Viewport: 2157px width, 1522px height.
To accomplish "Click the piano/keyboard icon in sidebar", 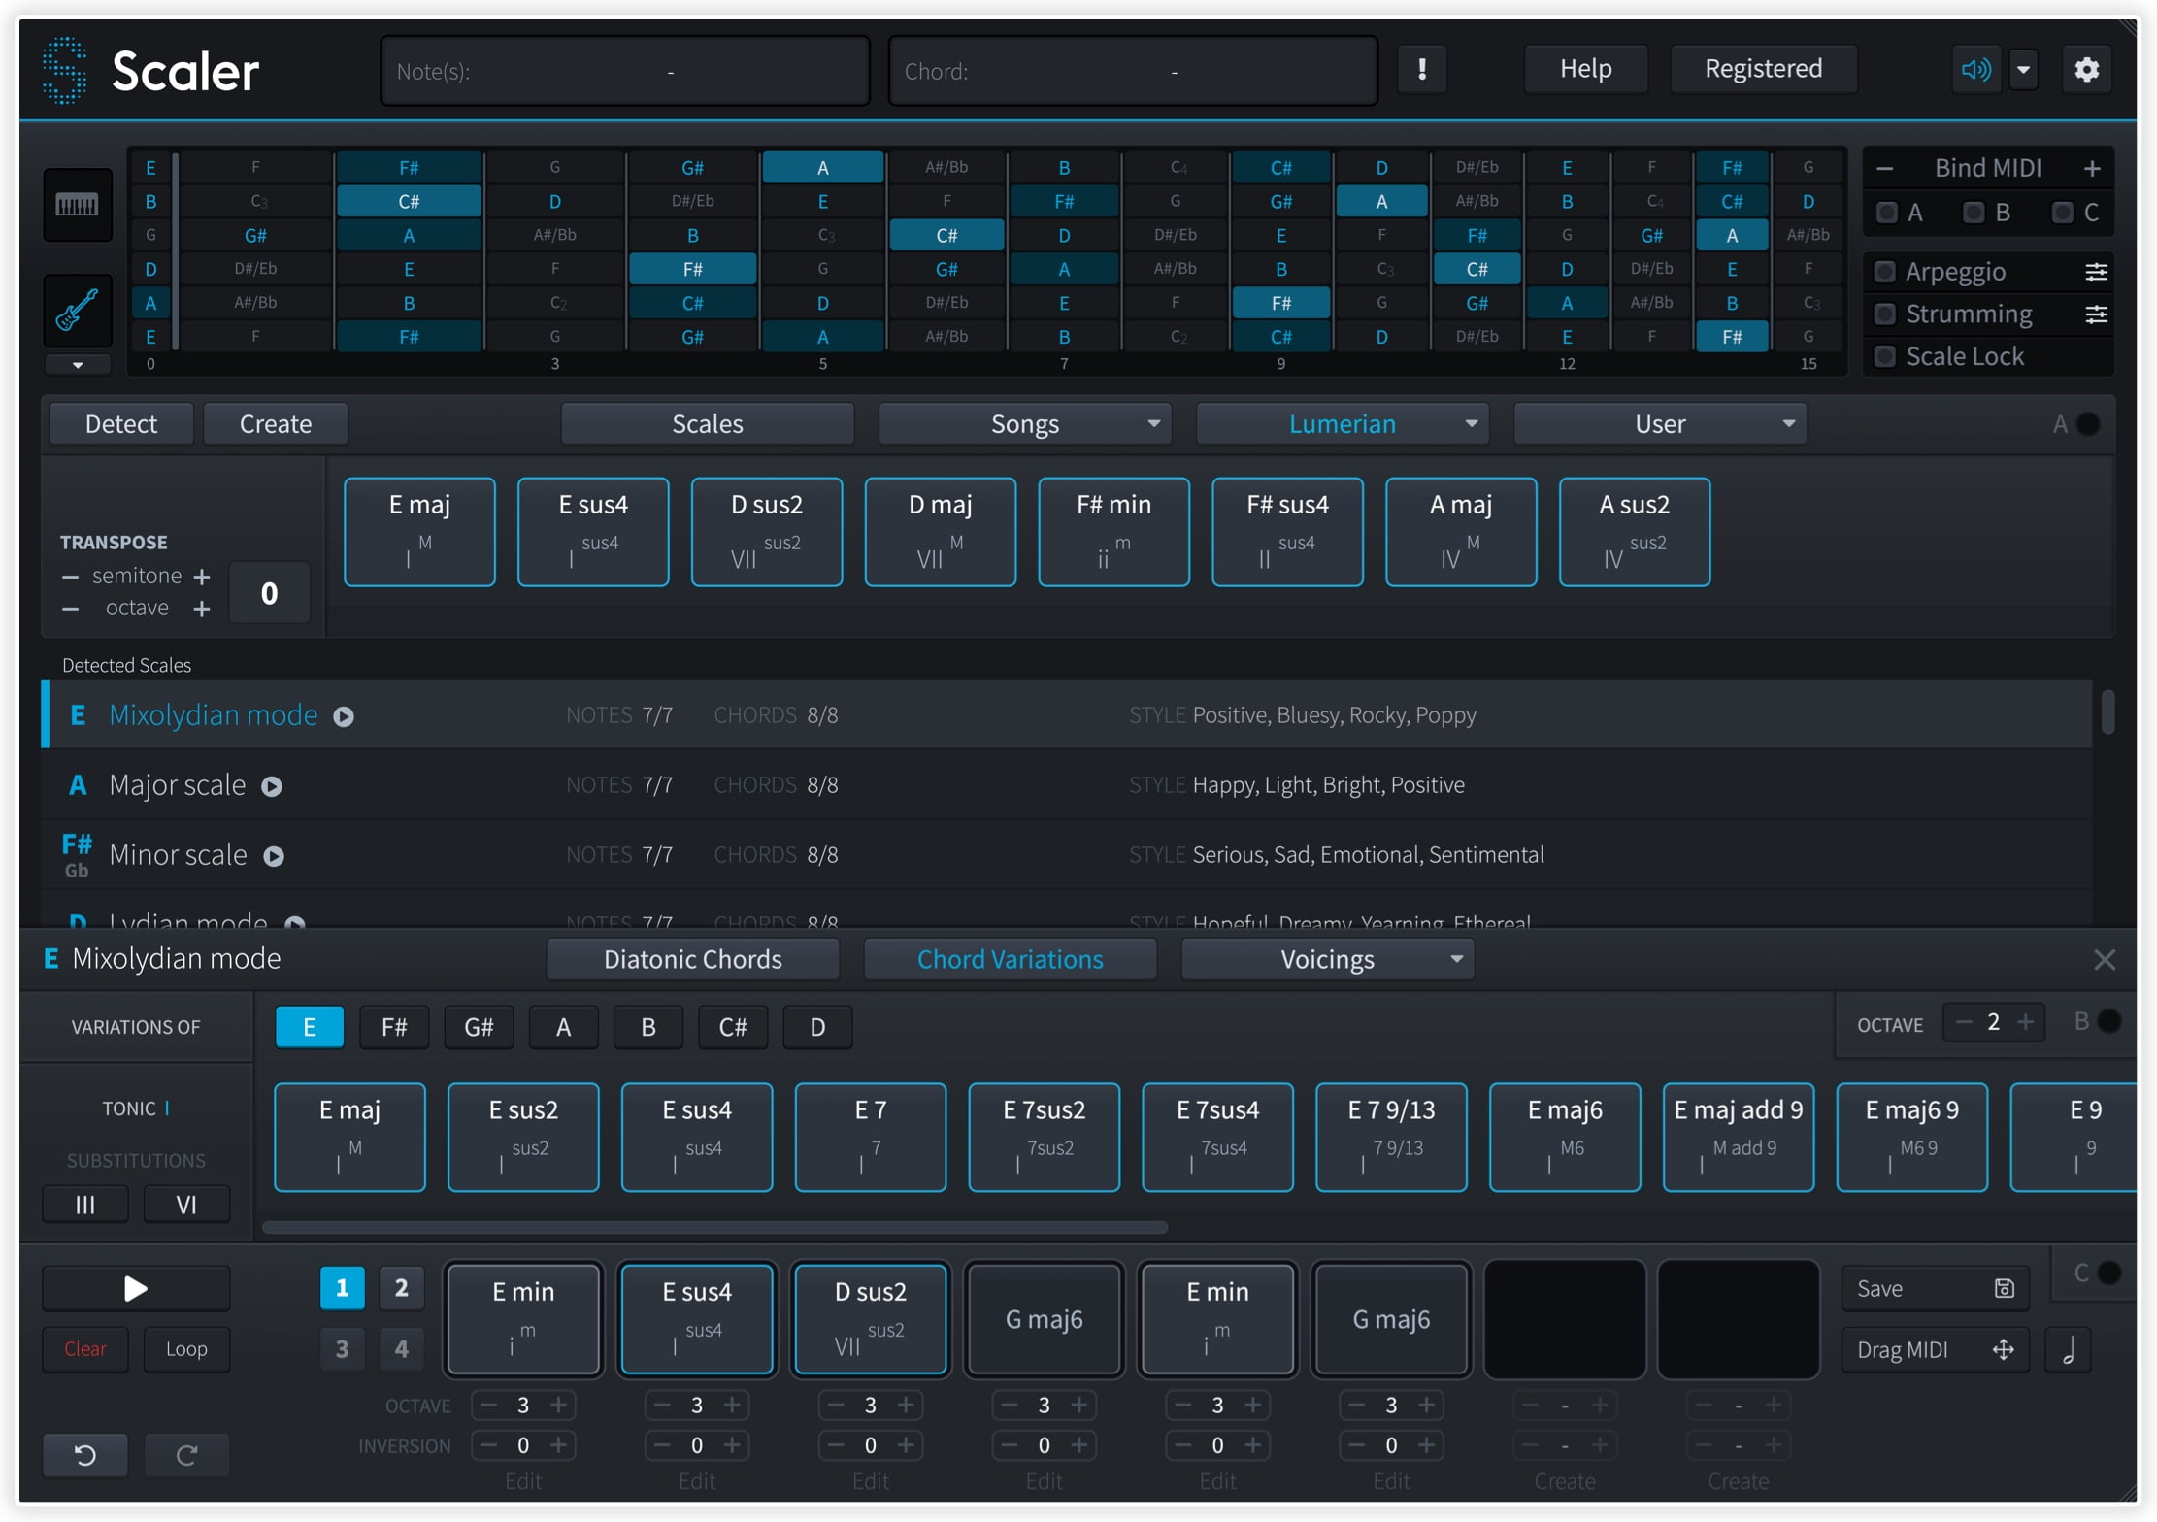I will [x=76, y=204].
